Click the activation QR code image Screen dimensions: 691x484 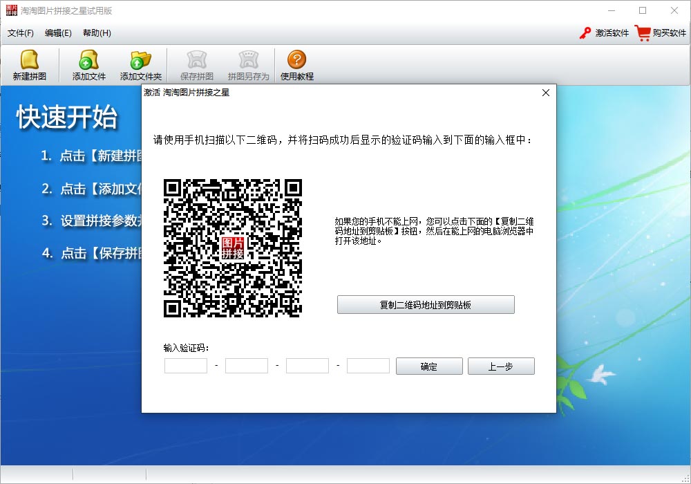[x=233, y=248]
